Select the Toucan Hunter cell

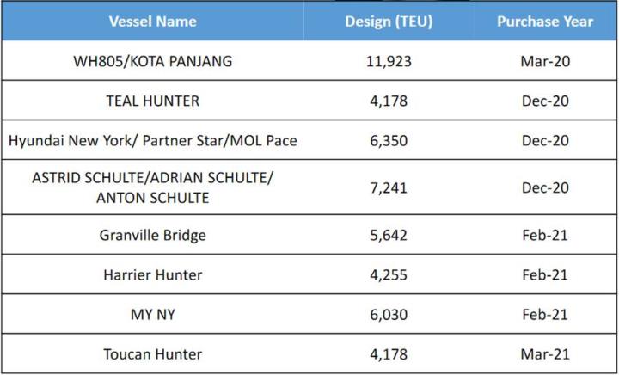152,354
